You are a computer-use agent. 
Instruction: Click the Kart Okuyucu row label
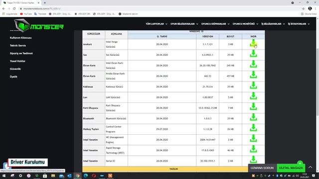(x=91, y=108)
